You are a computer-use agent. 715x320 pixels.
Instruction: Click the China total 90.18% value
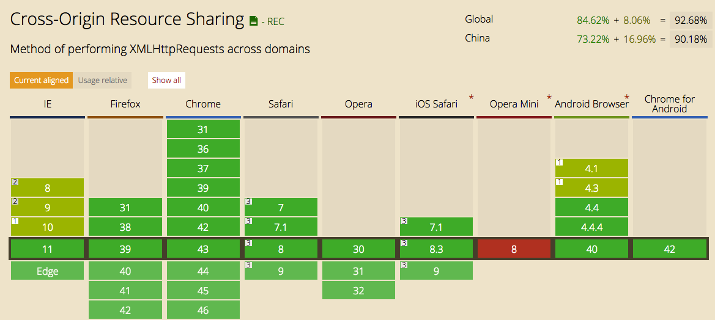click(x=691, y=40)
